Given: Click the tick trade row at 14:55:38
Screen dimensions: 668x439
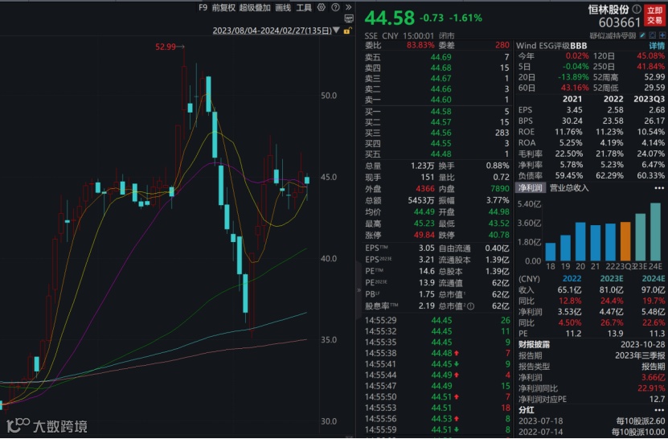Looking at the screenshot, I should 437,353.
